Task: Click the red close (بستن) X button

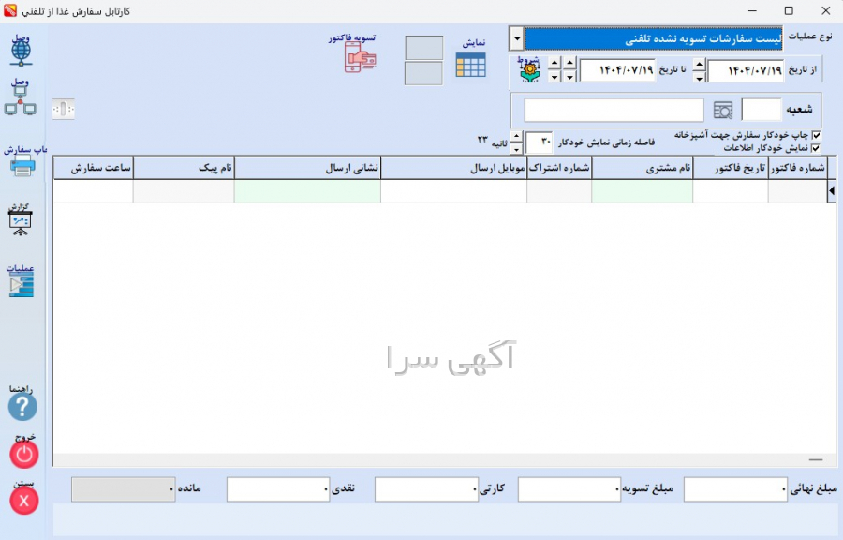Action: (x=23, y=501)
